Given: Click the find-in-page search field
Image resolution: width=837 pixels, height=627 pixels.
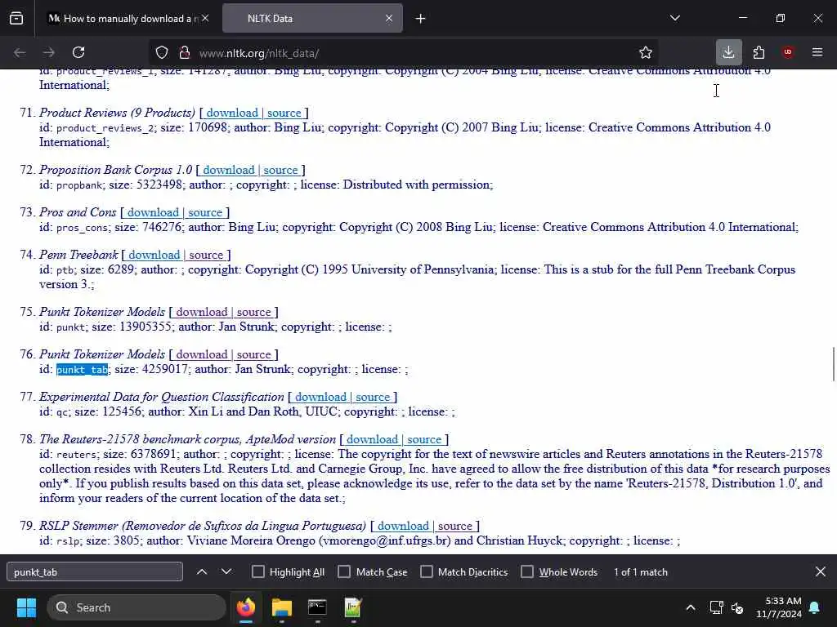Looking at the screenshot, I should 95,572.
